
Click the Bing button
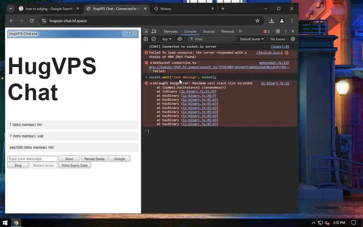pyautogui.click(x=18, y=165)
